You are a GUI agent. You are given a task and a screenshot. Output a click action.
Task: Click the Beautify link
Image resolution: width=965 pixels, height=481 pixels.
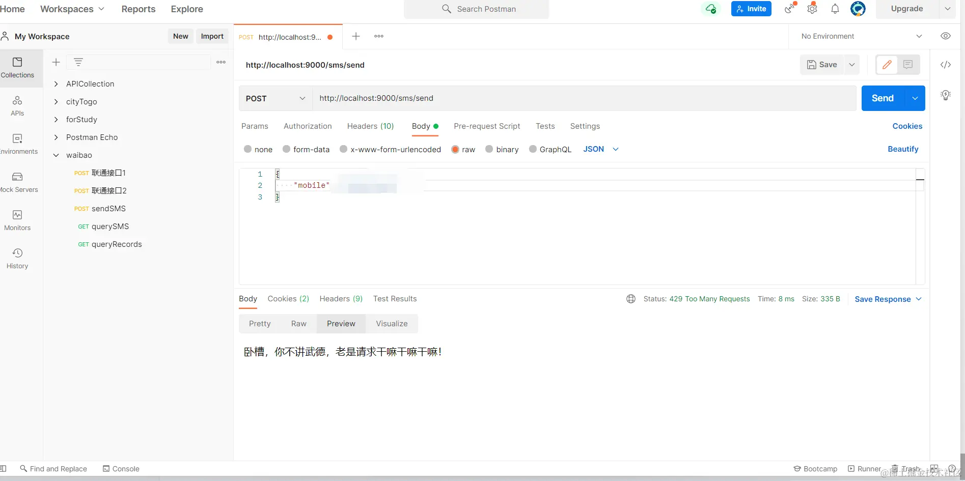903,149
